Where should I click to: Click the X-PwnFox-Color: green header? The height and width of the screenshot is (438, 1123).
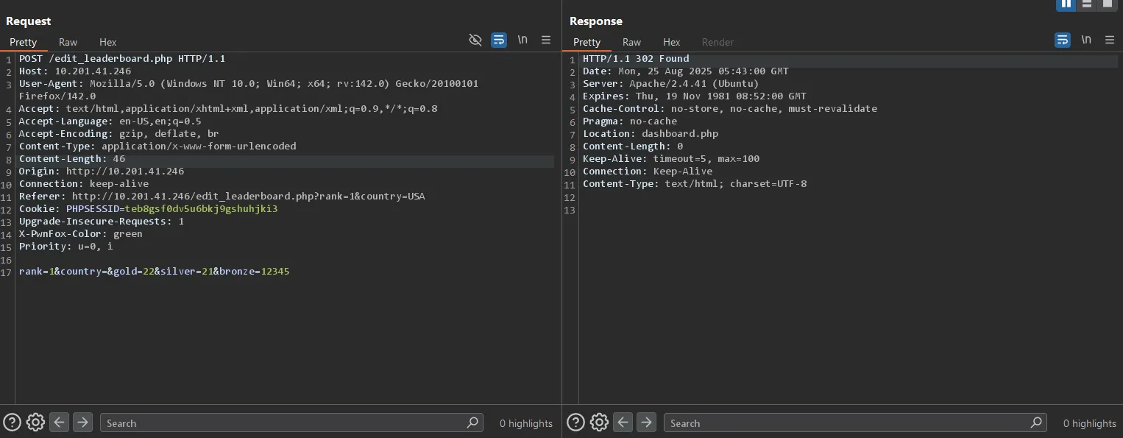[81, 234]
